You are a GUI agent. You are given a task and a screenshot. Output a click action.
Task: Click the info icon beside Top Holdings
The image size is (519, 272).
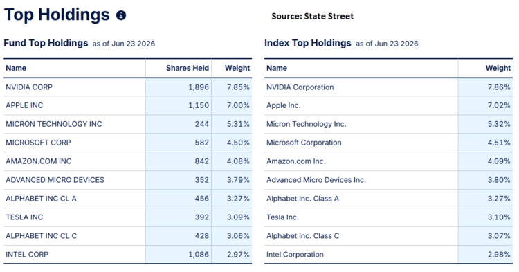(x=121, y=15)
